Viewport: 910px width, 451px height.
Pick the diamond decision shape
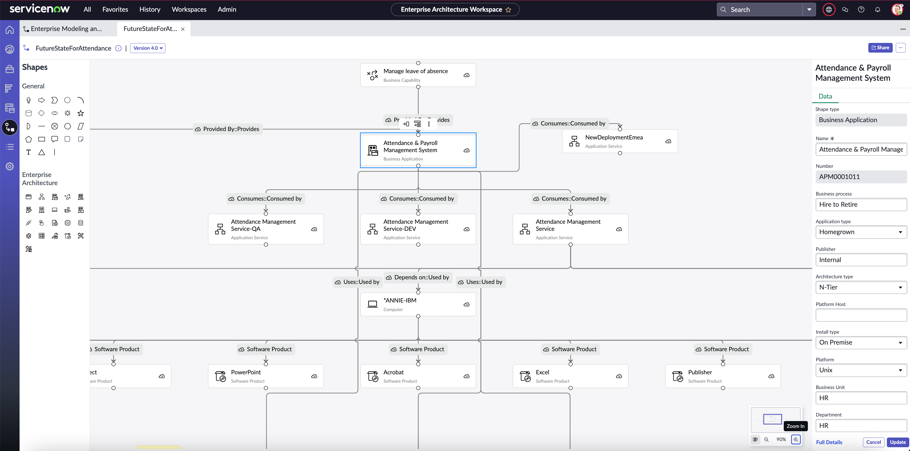coord(42,113)
